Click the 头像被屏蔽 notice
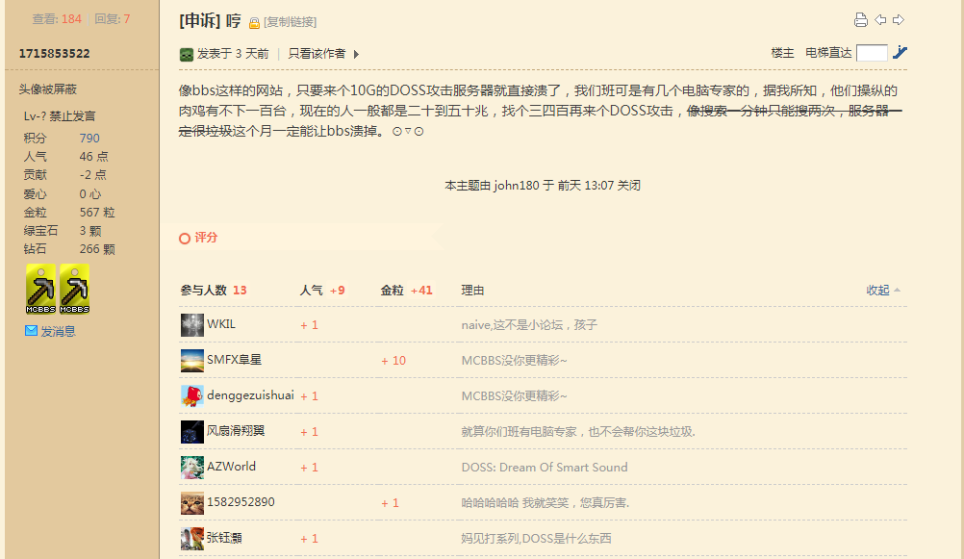 pyautogui.click(x=47, y=89)
